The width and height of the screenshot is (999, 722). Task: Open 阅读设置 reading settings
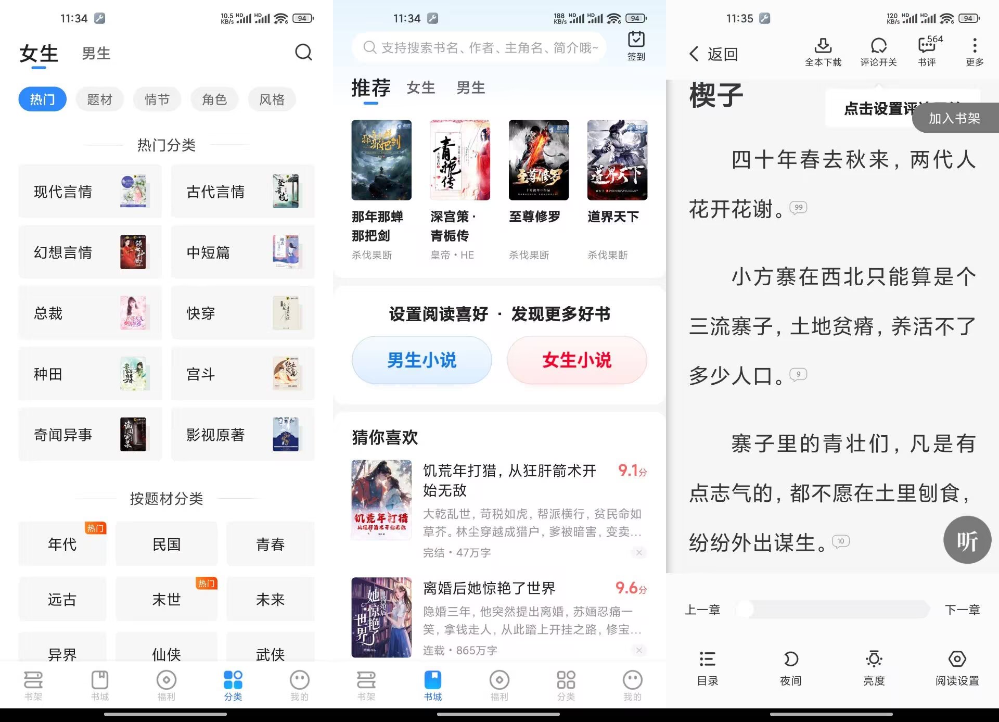point(957,668)
